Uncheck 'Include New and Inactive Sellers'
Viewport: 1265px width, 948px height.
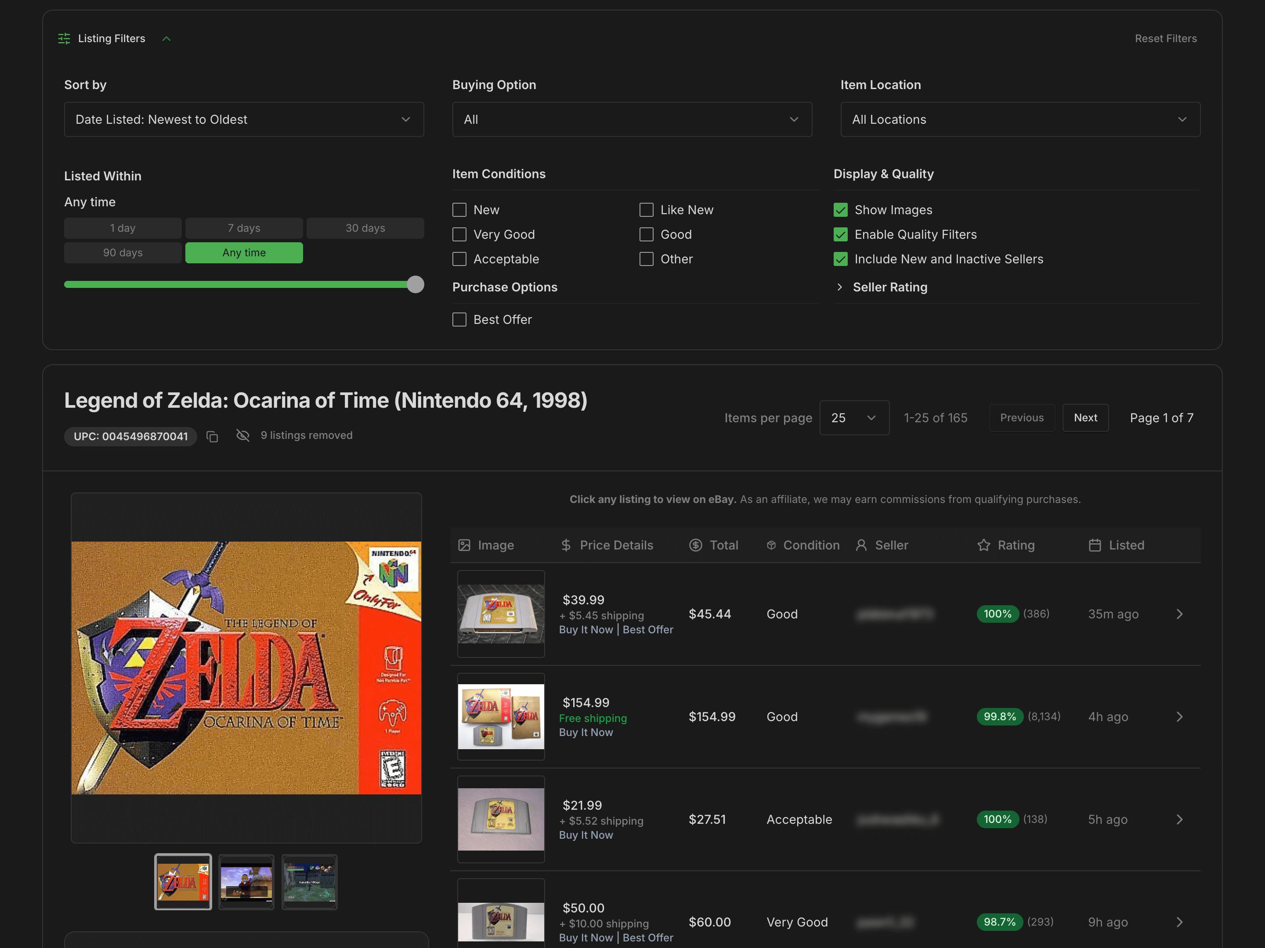(x=841, y=259)
